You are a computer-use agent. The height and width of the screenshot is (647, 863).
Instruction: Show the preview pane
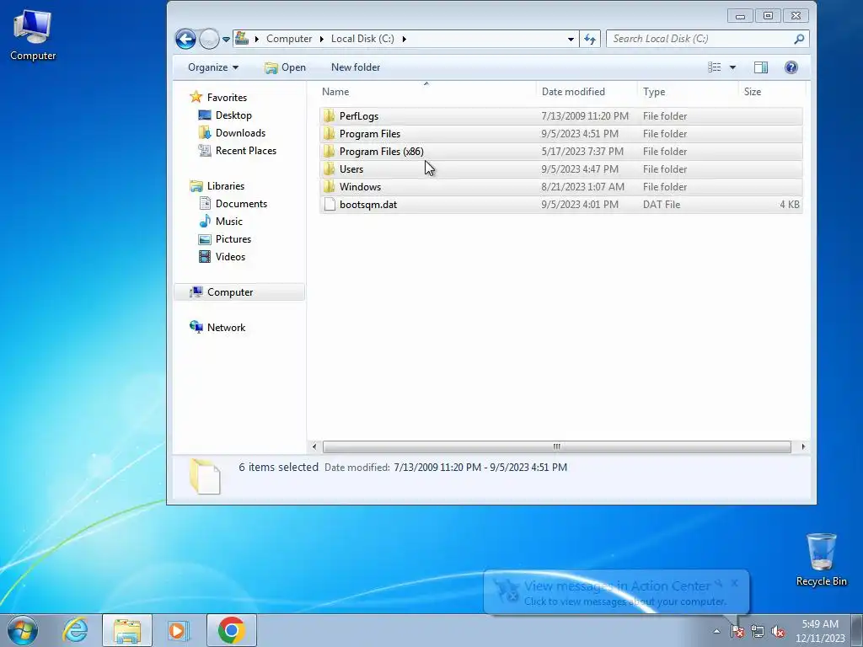click(x=761, y=67)
